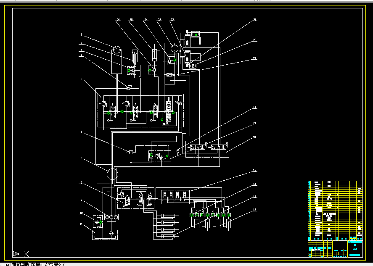Select callout number 26
This screenshot has width=373, height=266.
point(118,20)
